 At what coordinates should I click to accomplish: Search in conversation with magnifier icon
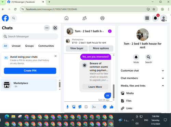[x=148, y=57]
